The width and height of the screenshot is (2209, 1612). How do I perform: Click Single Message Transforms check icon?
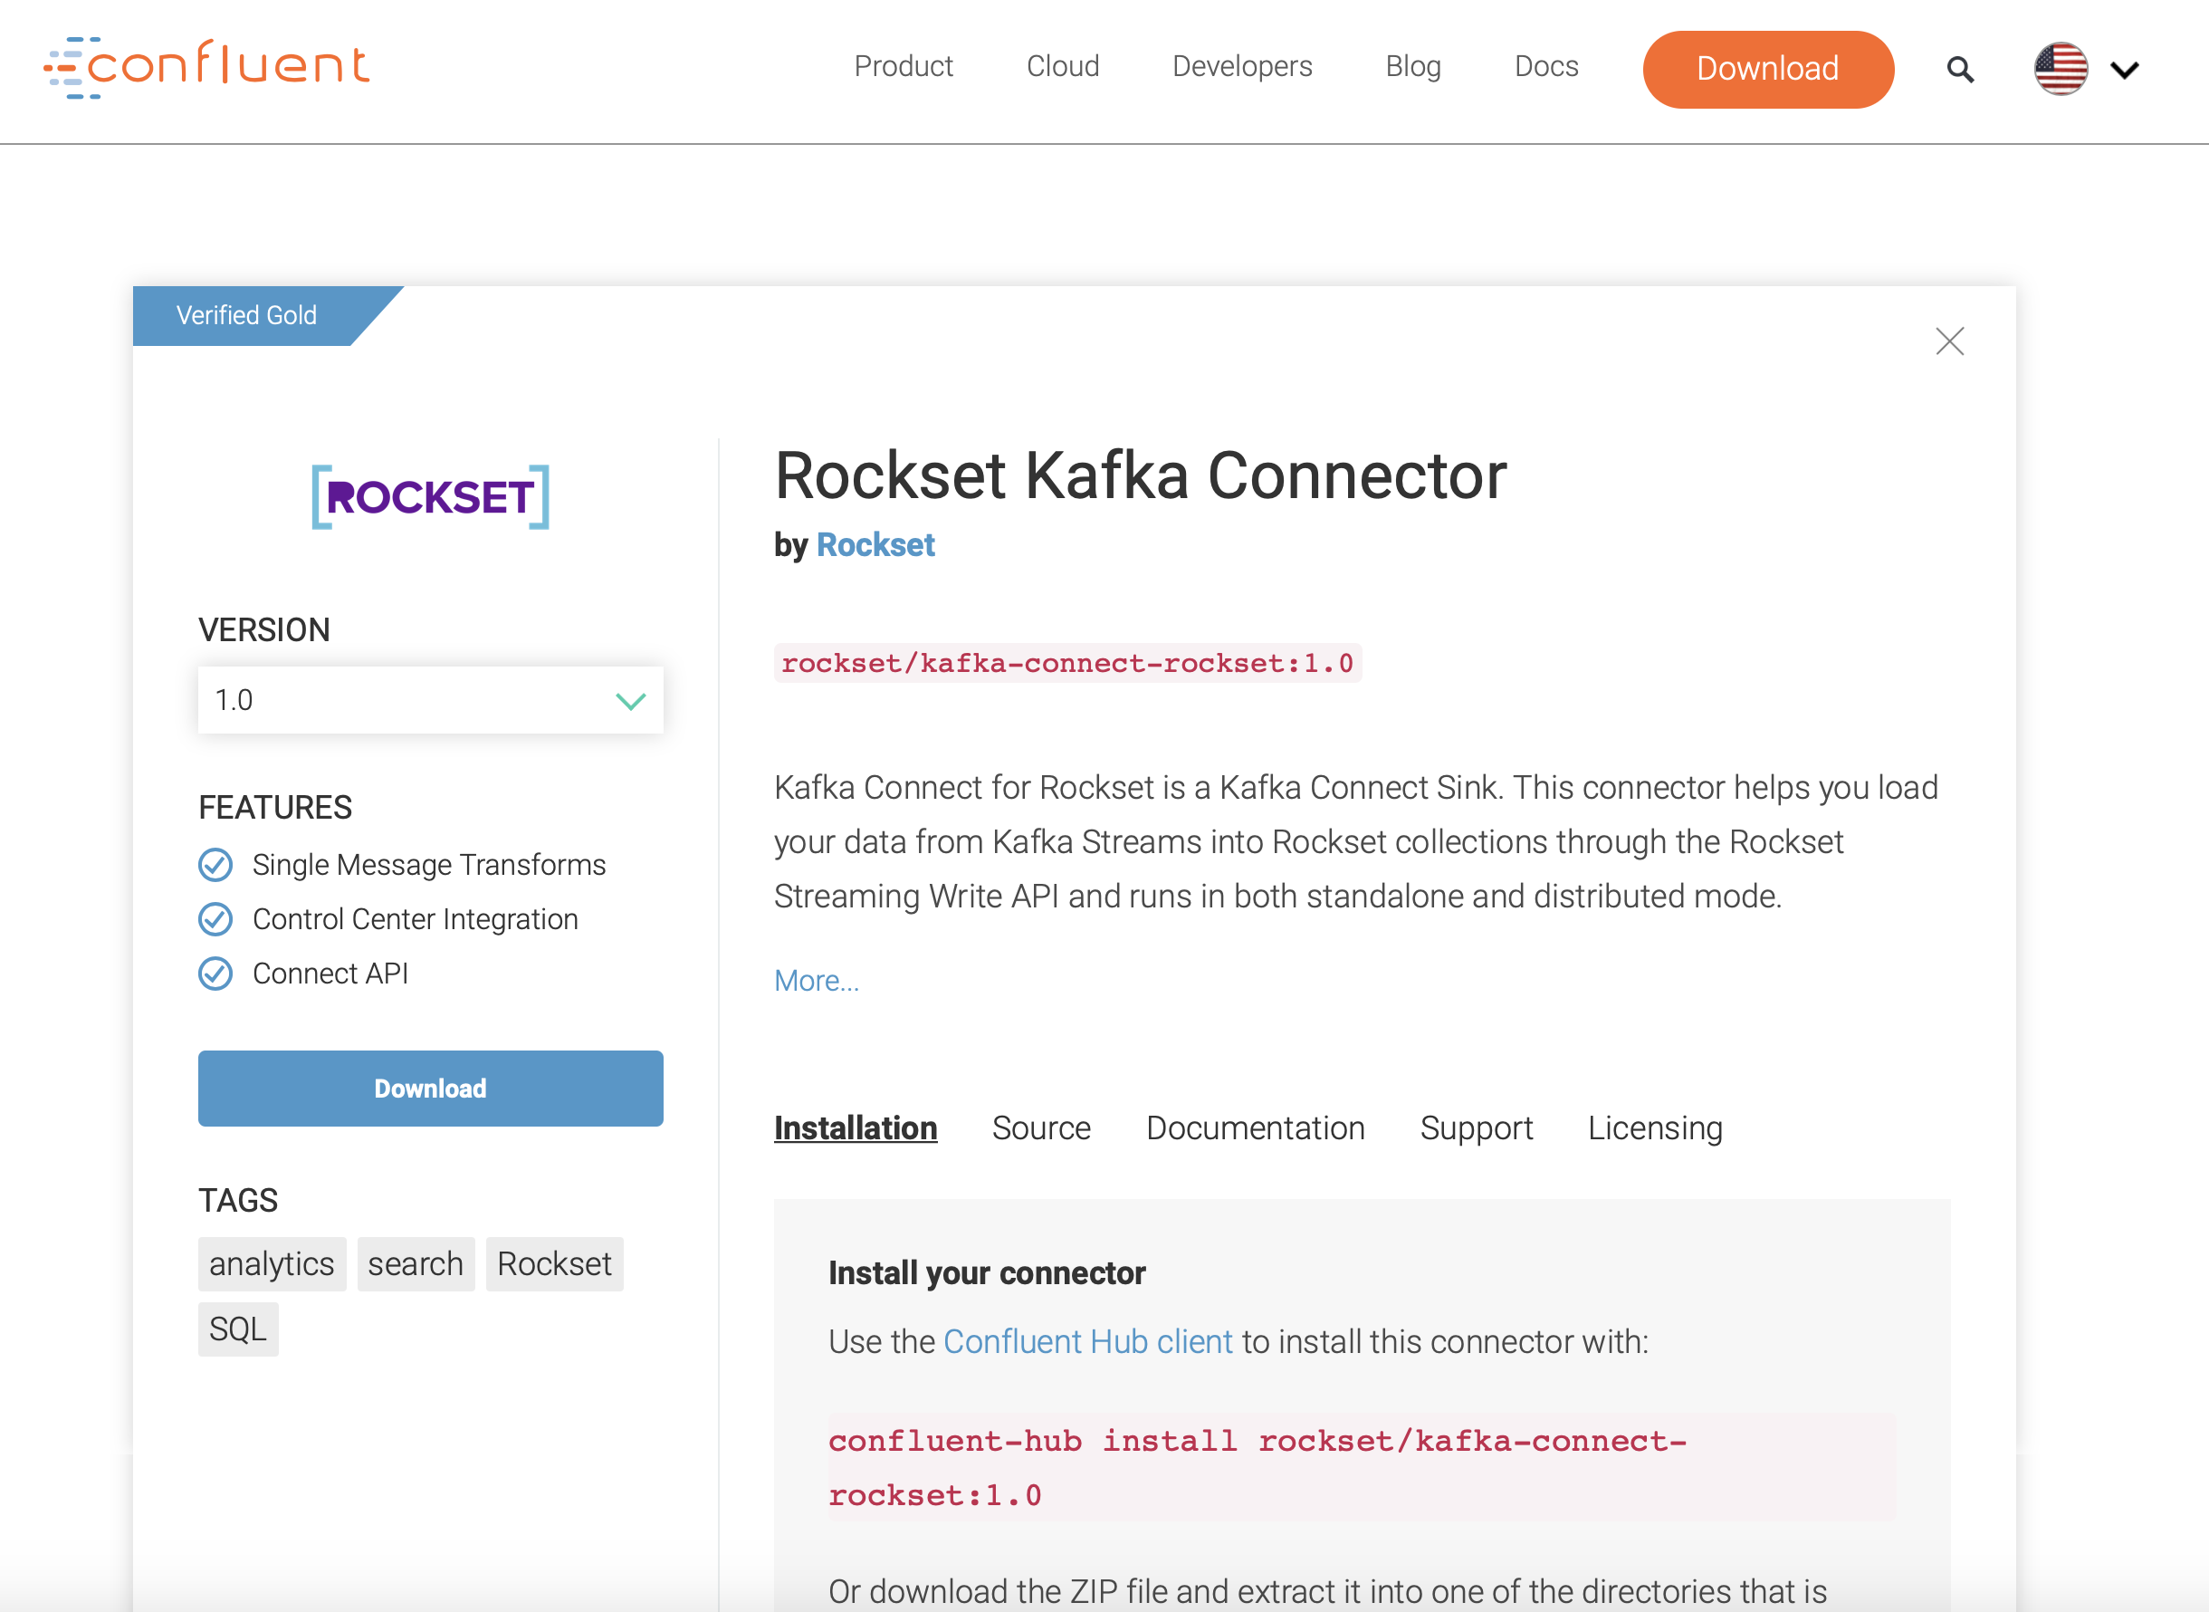[215, 865]
